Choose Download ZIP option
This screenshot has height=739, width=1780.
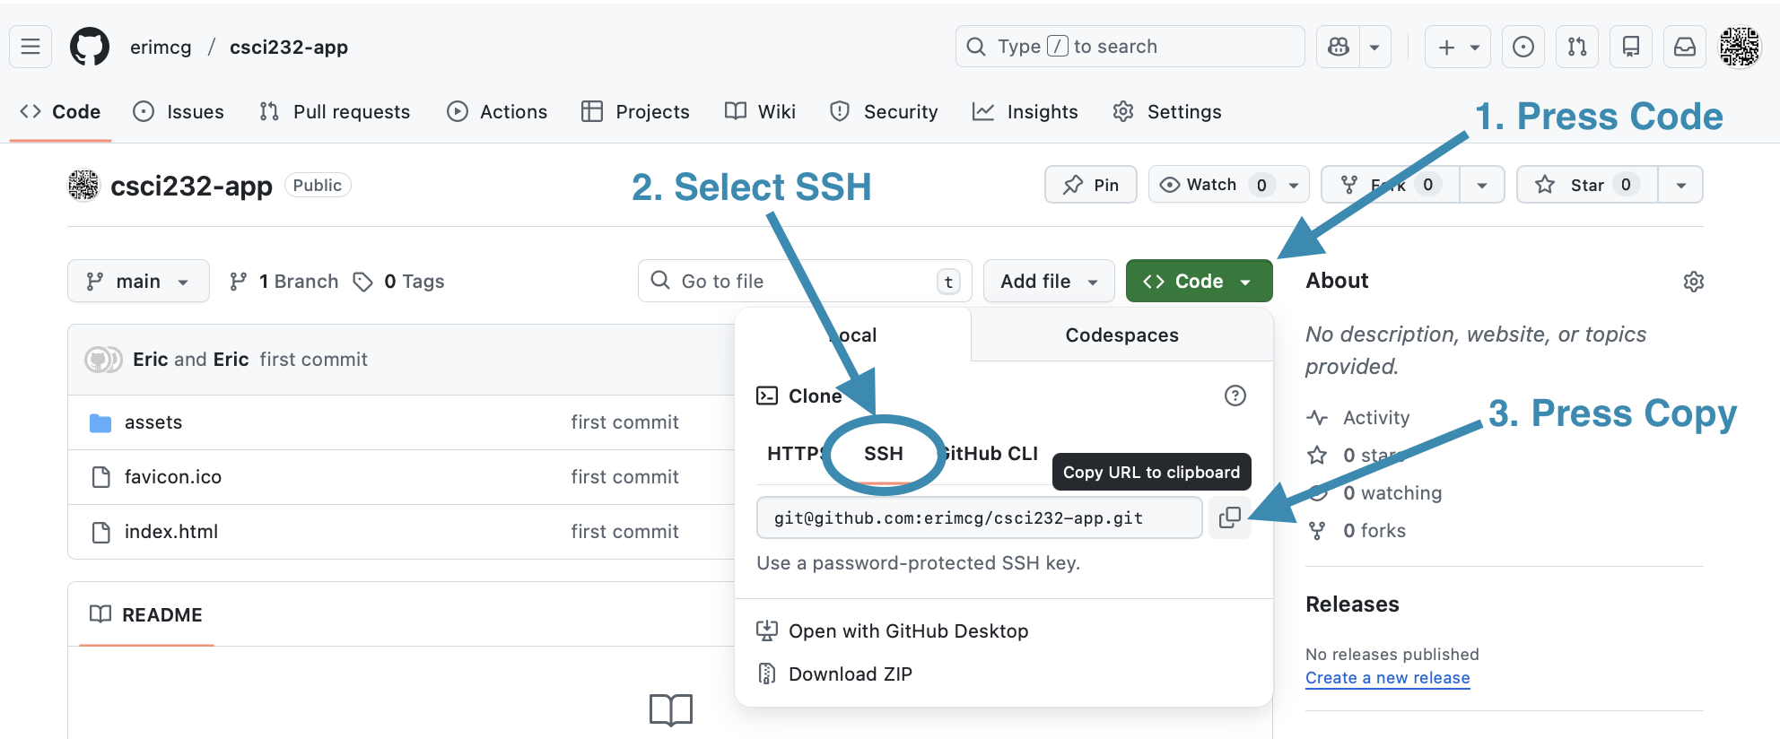850,674
